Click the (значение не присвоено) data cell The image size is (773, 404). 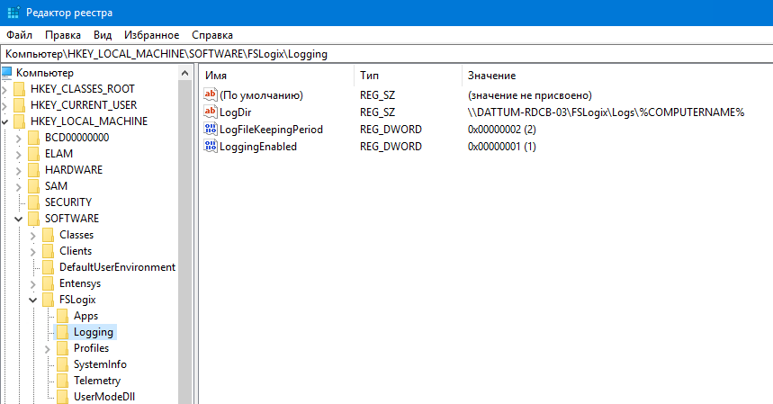pyautogui.click(x=529, y=95)
